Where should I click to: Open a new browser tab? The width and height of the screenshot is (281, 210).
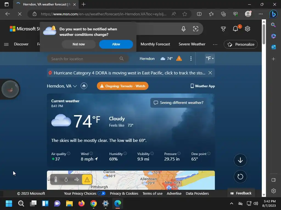pyautogui.click(x=83, y=4)
